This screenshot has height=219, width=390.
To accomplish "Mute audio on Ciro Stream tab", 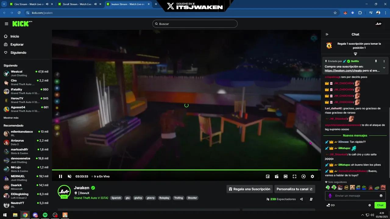I will tap(47, 4).
